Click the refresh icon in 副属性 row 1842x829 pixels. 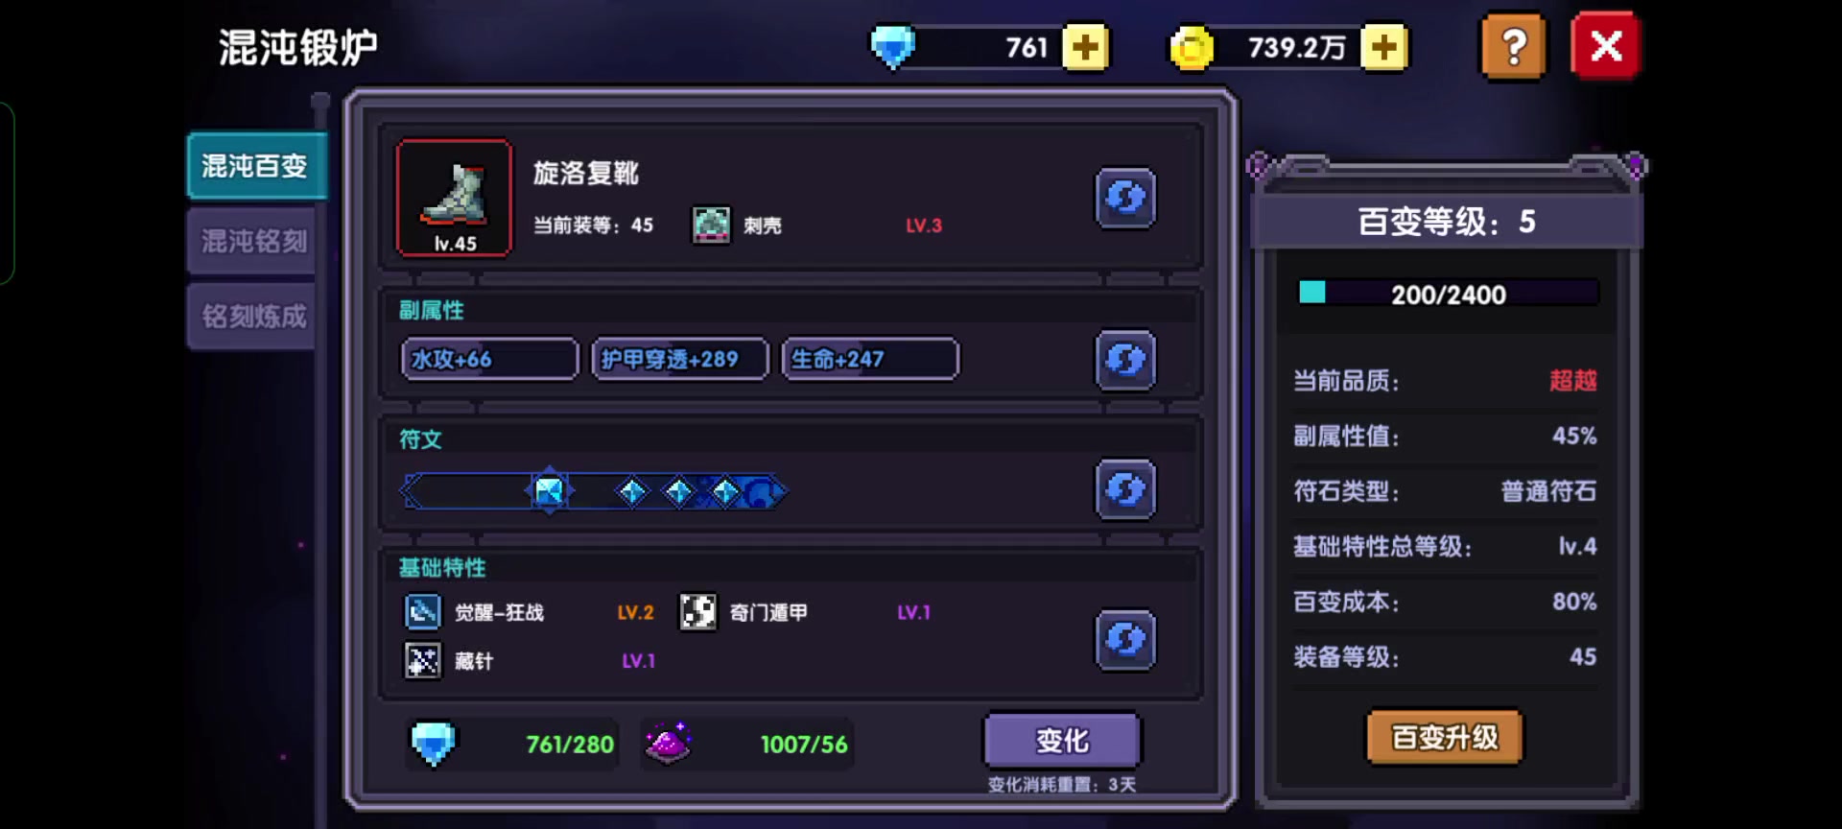(1125, 360)
